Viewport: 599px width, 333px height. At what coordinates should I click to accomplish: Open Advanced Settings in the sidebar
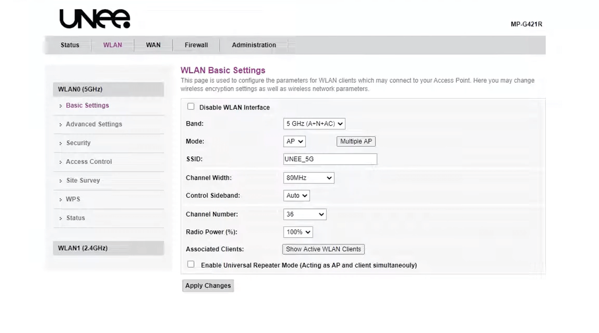94,124
